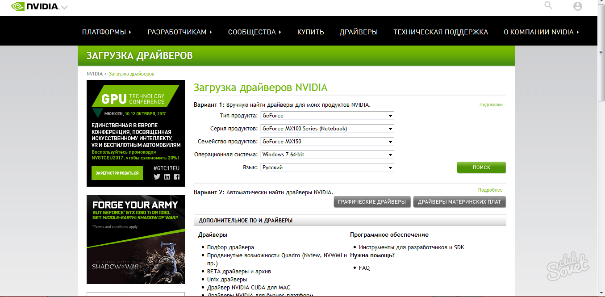
Task: Choose Операционная система dropdown
Action: click(327, 155)
